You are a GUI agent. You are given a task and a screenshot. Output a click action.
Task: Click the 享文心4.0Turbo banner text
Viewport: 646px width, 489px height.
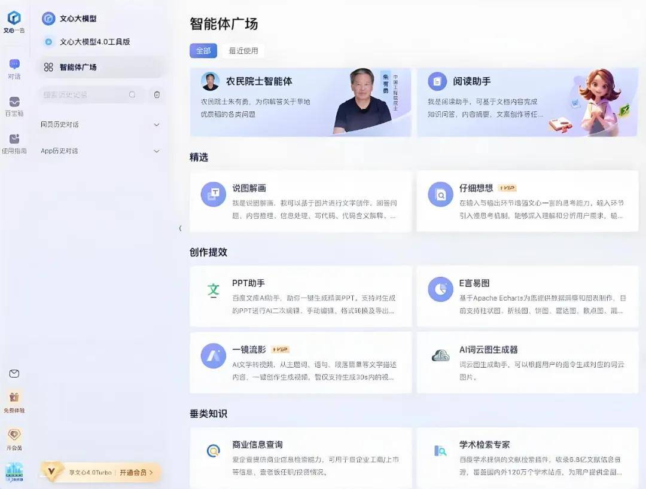point(90,472)
